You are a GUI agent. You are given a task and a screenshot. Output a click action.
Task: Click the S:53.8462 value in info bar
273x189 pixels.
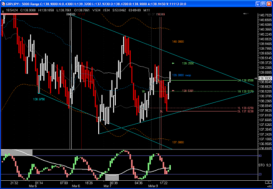tap(119, 10)
